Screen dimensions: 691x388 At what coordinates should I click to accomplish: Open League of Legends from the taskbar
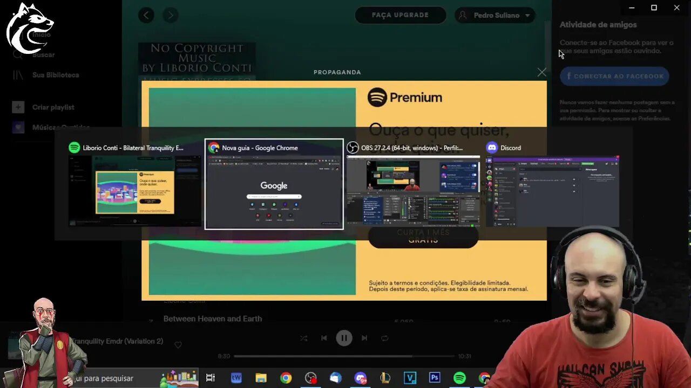(x=385, y=378)
